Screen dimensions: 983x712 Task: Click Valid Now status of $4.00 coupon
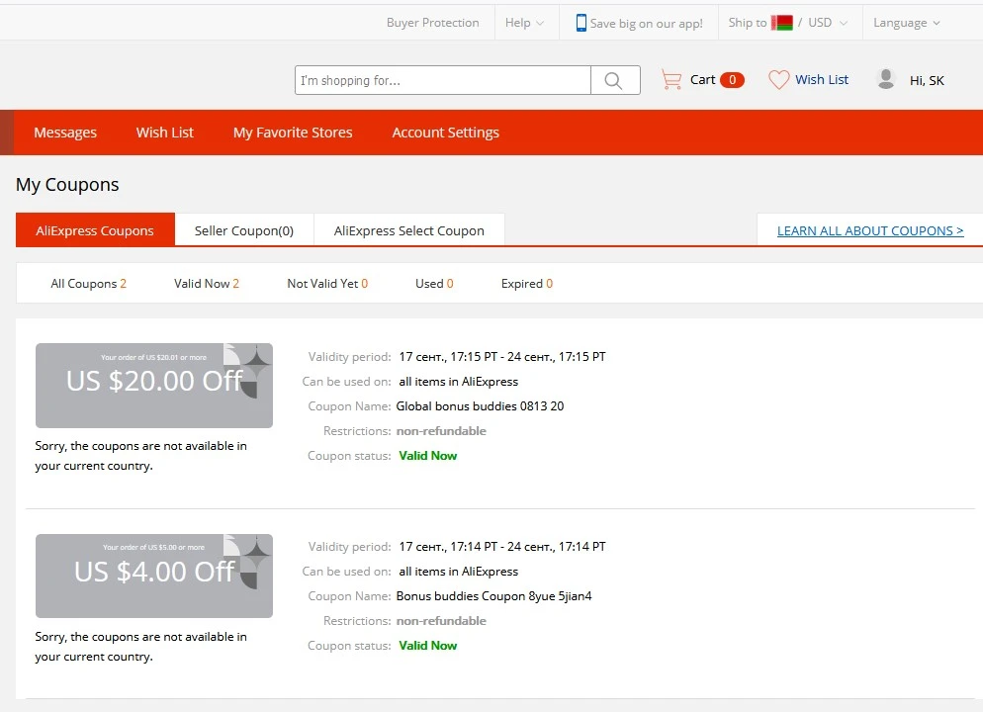click(428, 646)
